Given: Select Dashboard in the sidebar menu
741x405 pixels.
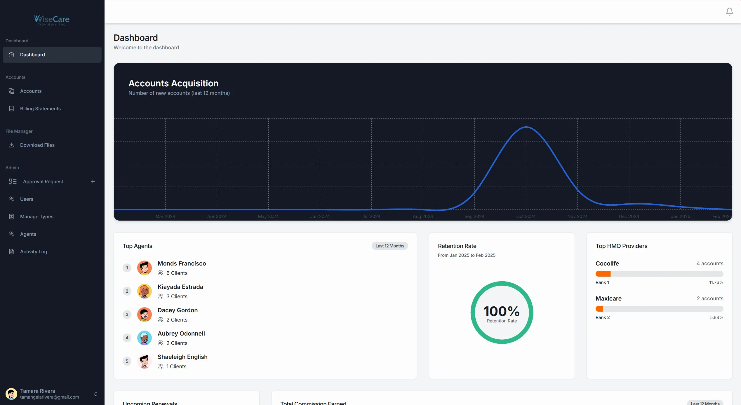Looking at the screenshot, I should (x=32, y=55).
